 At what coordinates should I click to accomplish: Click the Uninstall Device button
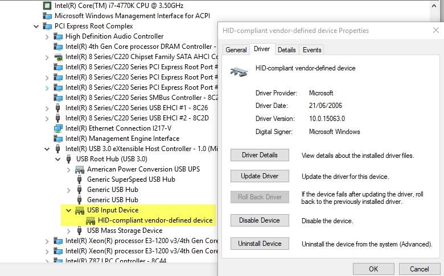coord(260,244)
